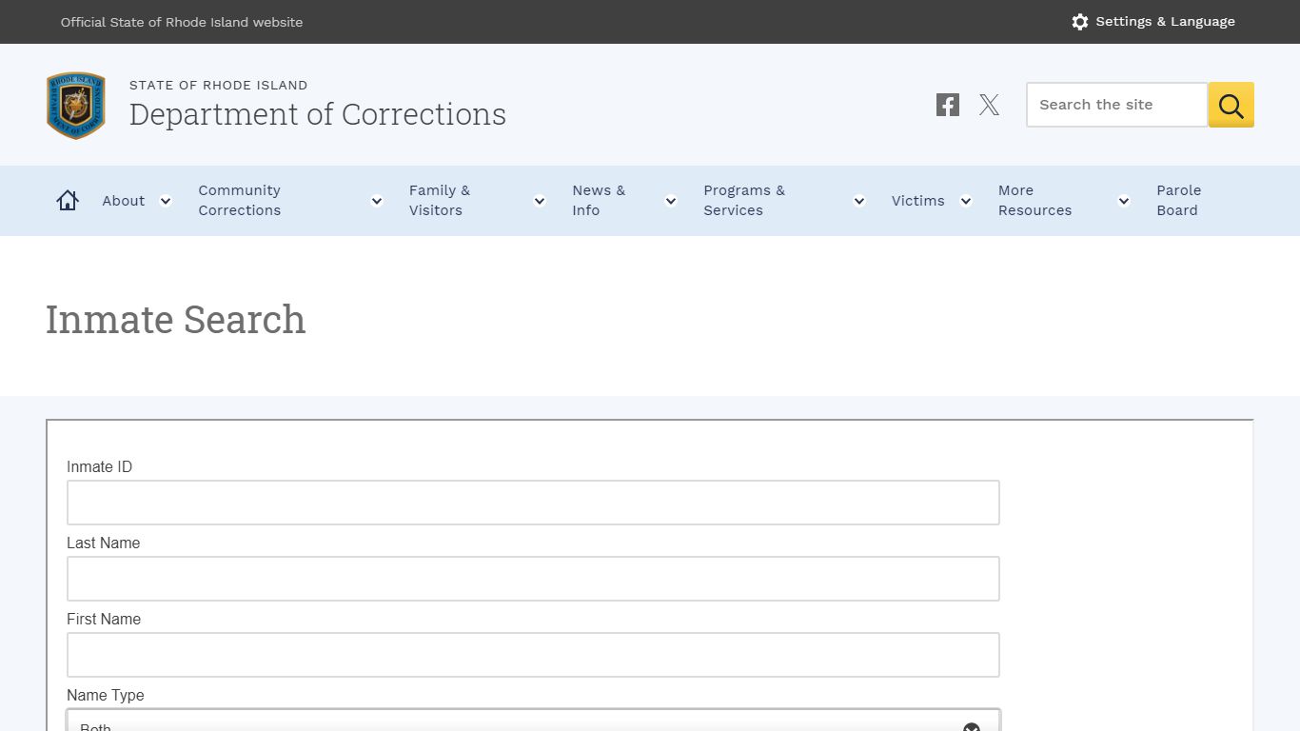Go to the Parole Board page
This screenshot has width=1300, height=731.
[x=1179, y=201]
